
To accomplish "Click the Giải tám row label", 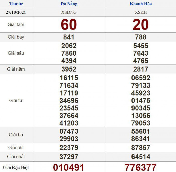I will (x=16, y=25).
